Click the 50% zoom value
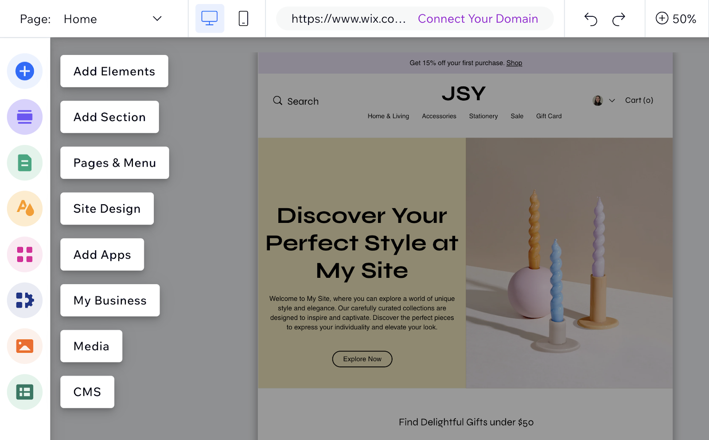Image resolution: width=709 pixels, height=440 pixels. click(x=684, y=19)
